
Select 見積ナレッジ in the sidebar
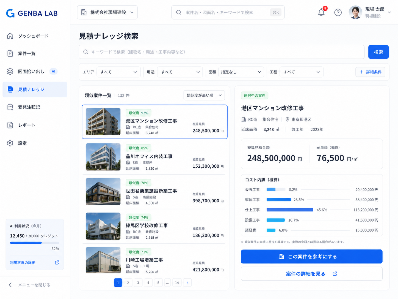pyautogui.click(x=35, y=89)
